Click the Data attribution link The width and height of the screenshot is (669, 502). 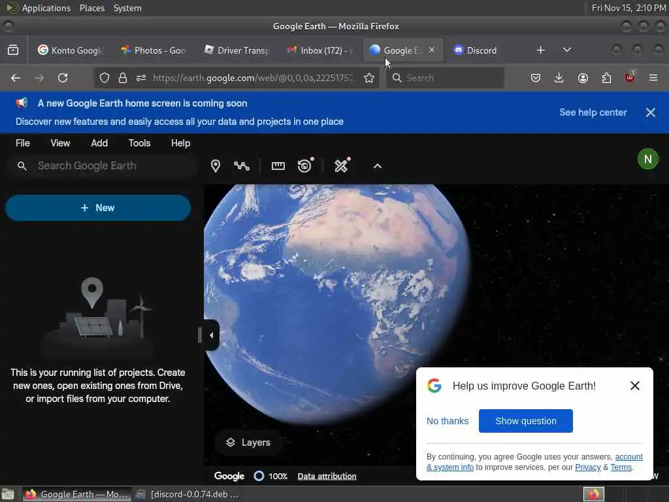pyautogui.click(x=327, y=476)
